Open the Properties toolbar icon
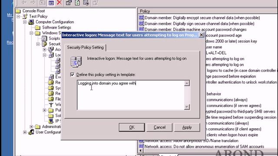Viewport: 278px width, 156px height. 69,3
